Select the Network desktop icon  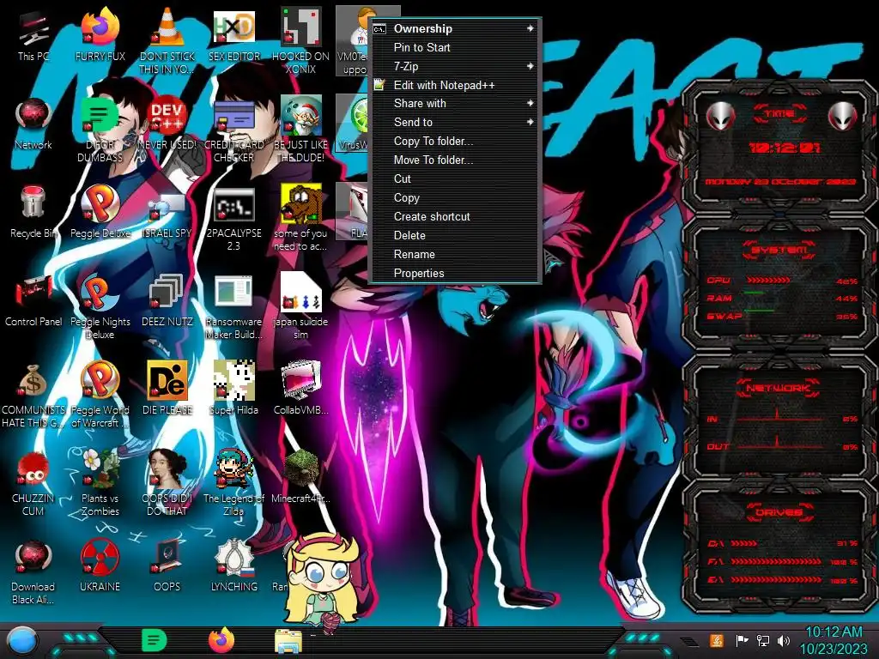33,124
